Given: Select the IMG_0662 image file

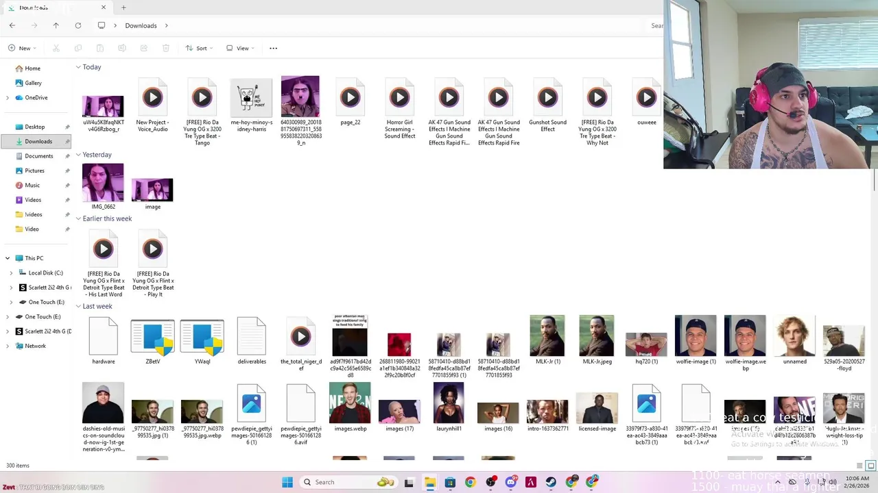Looking at the screenshot, I should pyautogui.click(x=103, y=187).
